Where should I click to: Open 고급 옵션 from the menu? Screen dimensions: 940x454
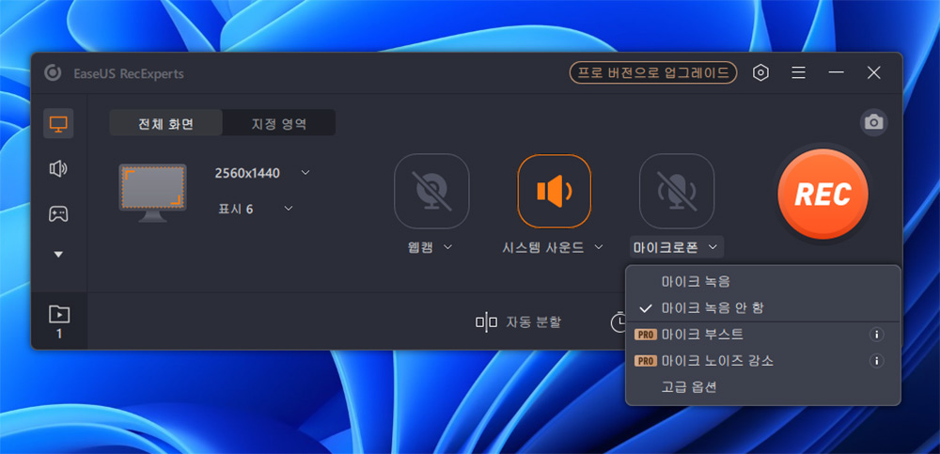(x=762, y=387)
